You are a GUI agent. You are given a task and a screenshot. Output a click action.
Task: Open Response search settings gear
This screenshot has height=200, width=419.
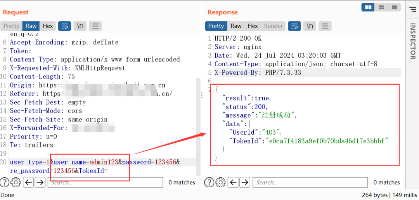click(220, 183)
